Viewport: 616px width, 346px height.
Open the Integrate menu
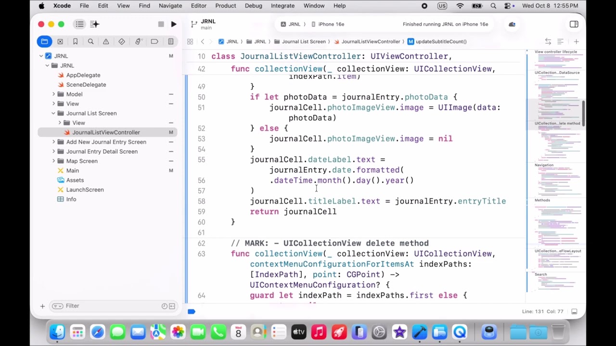click(x=282, y=6)
